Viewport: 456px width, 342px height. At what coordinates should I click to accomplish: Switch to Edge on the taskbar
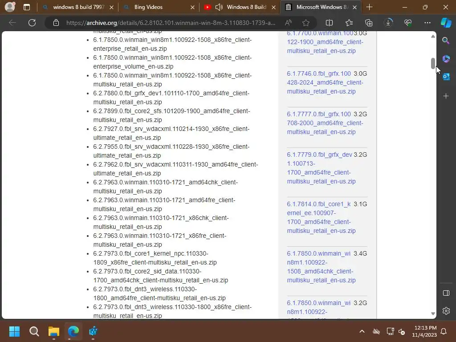[x=73, y=331]
